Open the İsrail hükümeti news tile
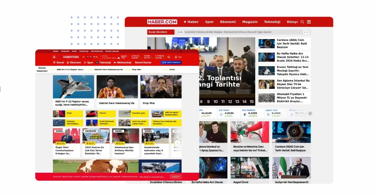Image resolution: width=376 pixels, height=195 pixels. [101, 123]
